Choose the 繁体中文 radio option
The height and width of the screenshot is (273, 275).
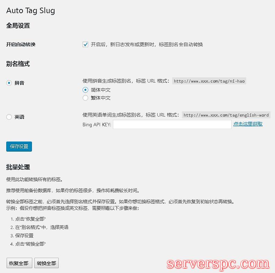click(x=85, y=98)
